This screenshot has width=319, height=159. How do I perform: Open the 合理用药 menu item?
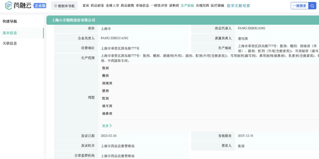[x=203, y=6]
